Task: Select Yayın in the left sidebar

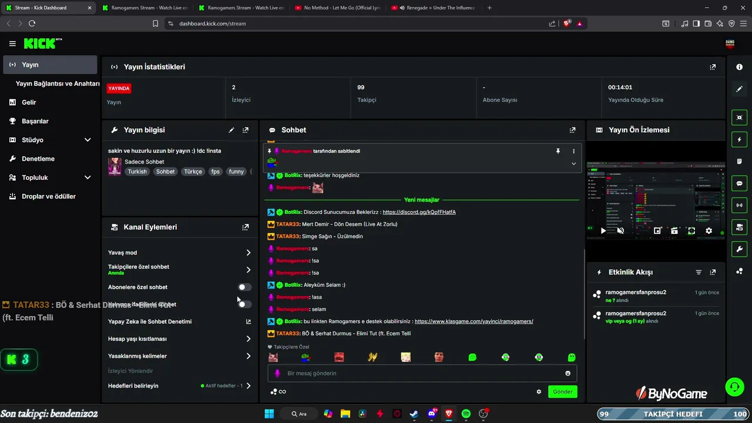Action: (x=50, y=65)
